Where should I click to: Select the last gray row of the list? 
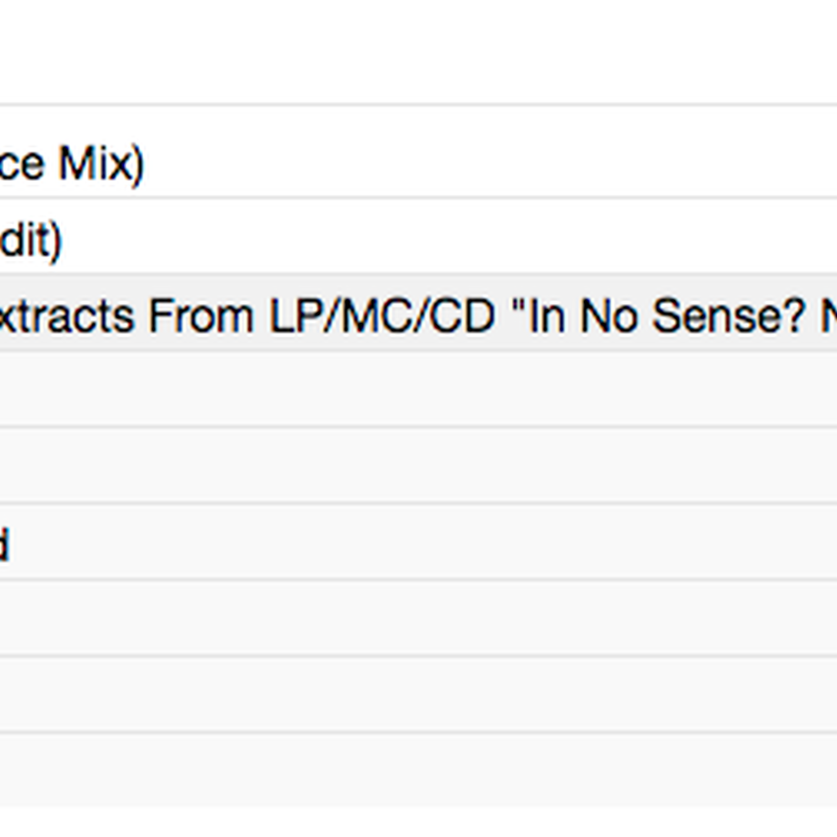418,770
